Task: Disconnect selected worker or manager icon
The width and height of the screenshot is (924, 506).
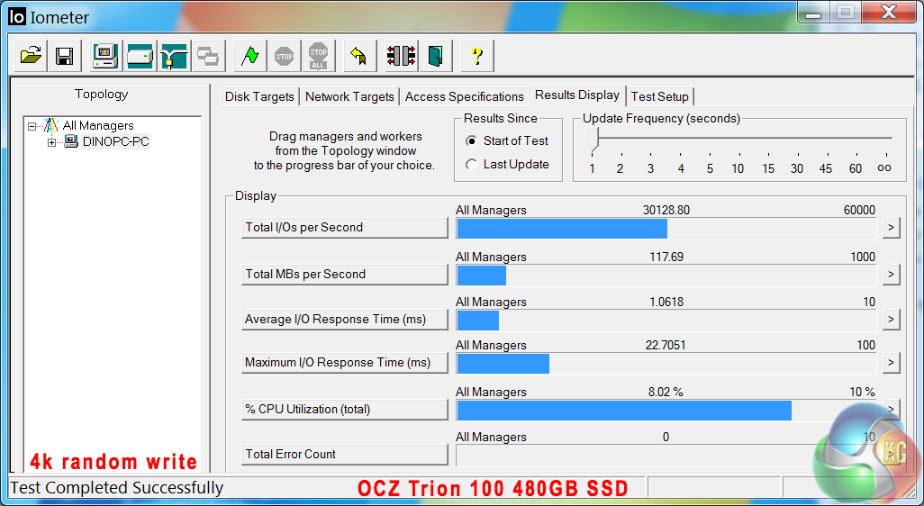Action: click(x=402, y=56)
